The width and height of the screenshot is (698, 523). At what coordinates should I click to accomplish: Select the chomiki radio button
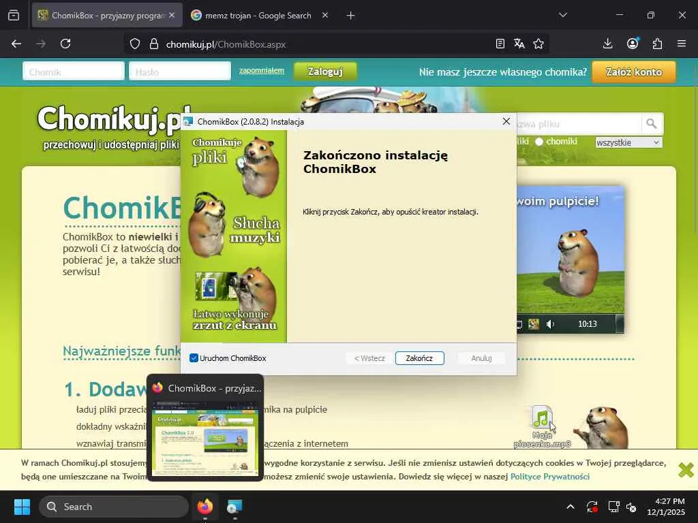[x=539, y=142]
